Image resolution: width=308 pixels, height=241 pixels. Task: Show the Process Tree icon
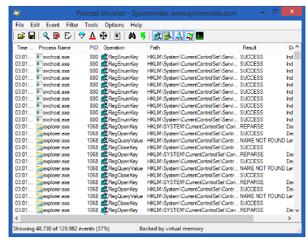coord(118,36)
